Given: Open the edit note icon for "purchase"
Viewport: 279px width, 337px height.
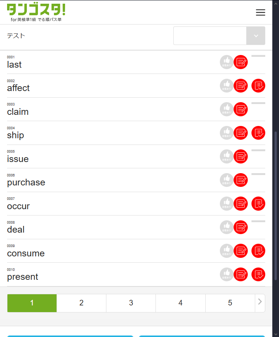Looking at the screenshot, I should coord(241,180).
